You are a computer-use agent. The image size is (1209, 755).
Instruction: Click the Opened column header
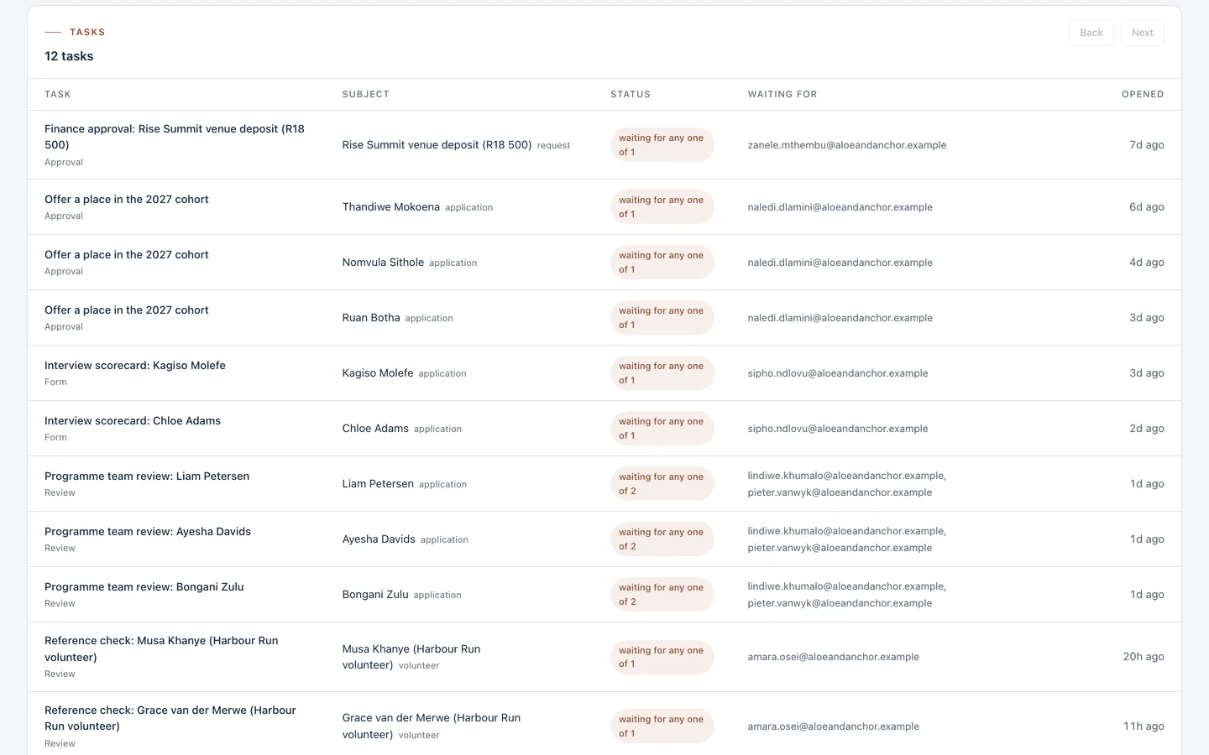coord(1143,95)
